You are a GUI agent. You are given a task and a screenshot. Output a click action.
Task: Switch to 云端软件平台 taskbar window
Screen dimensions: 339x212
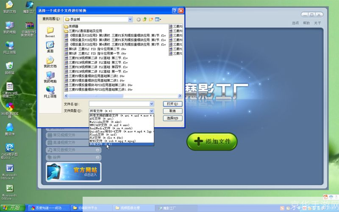pos(91,208)
